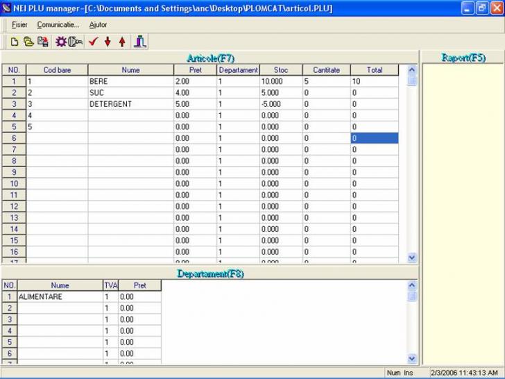
Task: Click the Articole(F7) panel header
Action: click(x=210, y=57)
